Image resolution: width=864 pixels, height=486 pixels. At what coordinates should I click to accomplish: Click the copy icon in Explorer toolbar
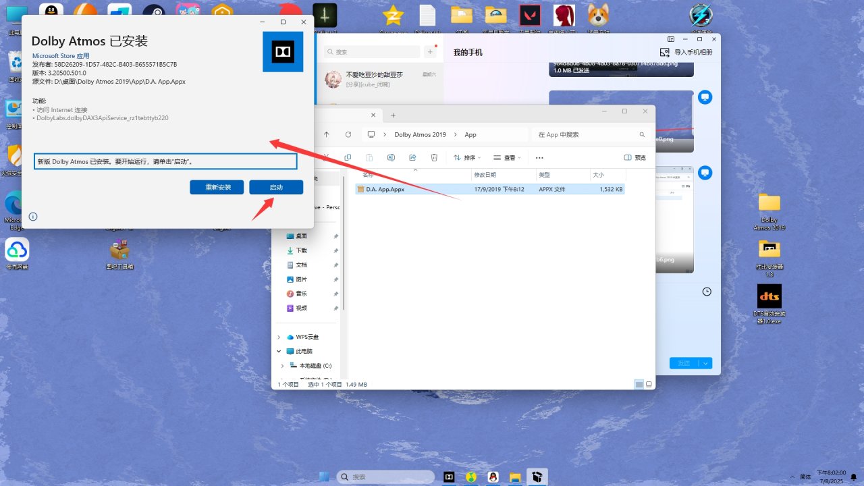click(x=348, y=157)
